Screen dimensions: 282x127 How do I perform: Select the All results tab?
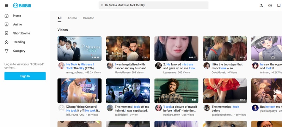click(x=60, y=18)
